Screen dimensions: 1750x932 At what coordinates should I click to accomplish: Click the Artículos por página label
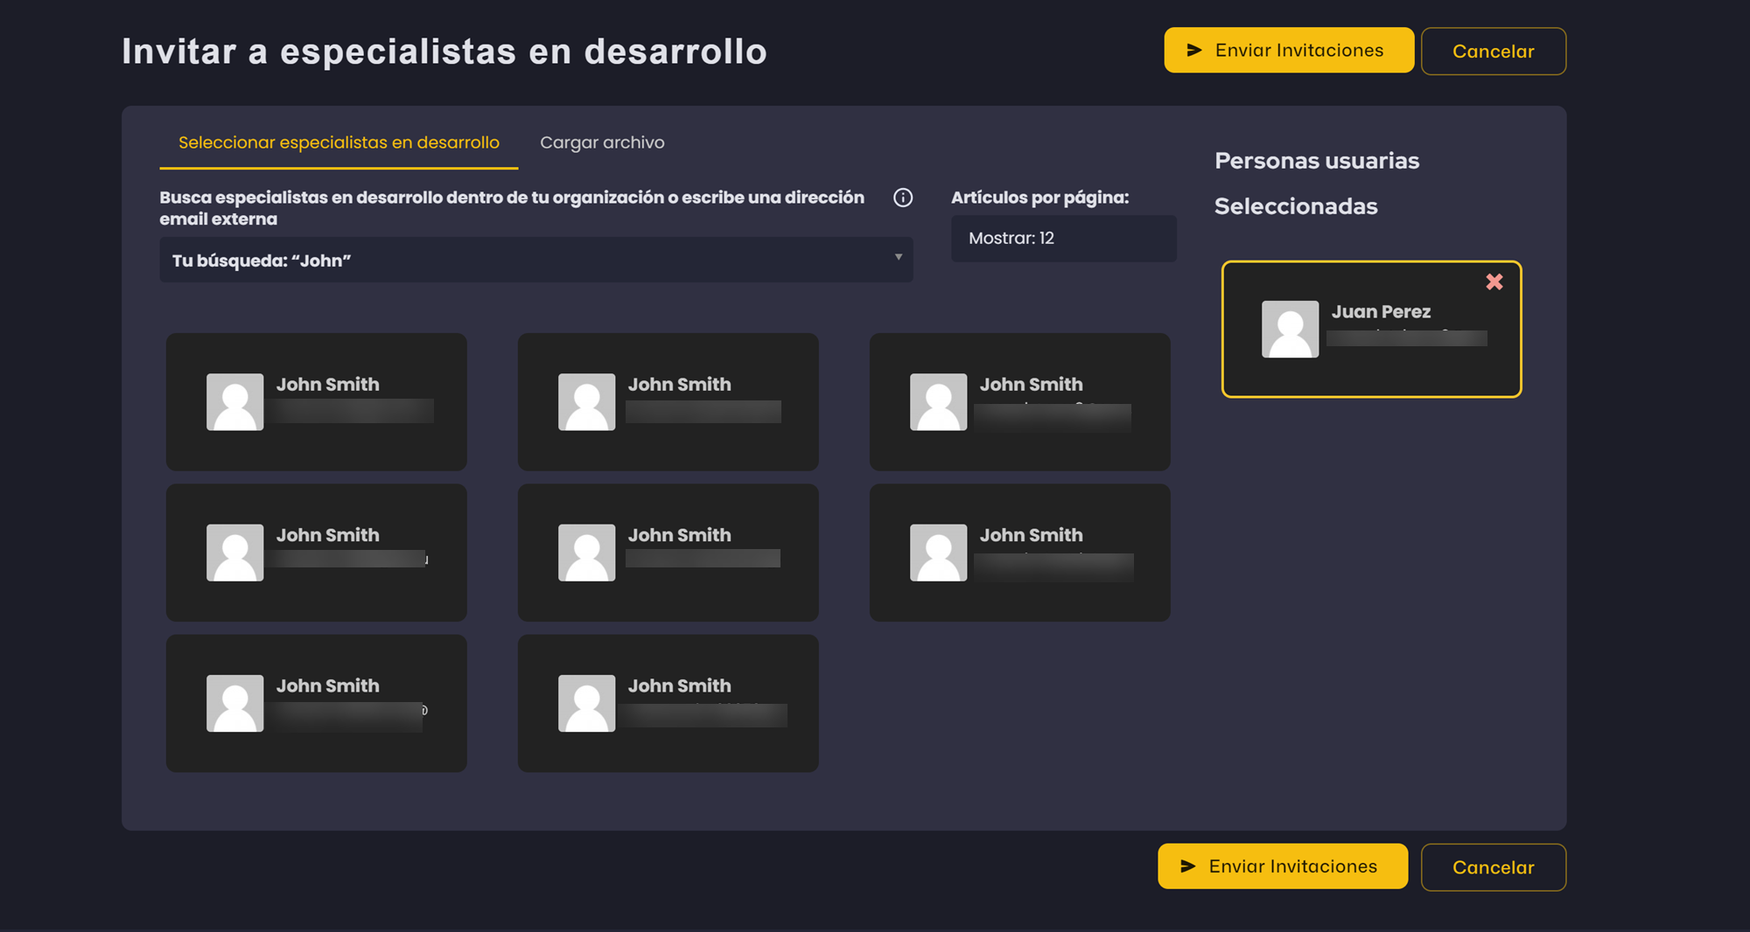1039,198
